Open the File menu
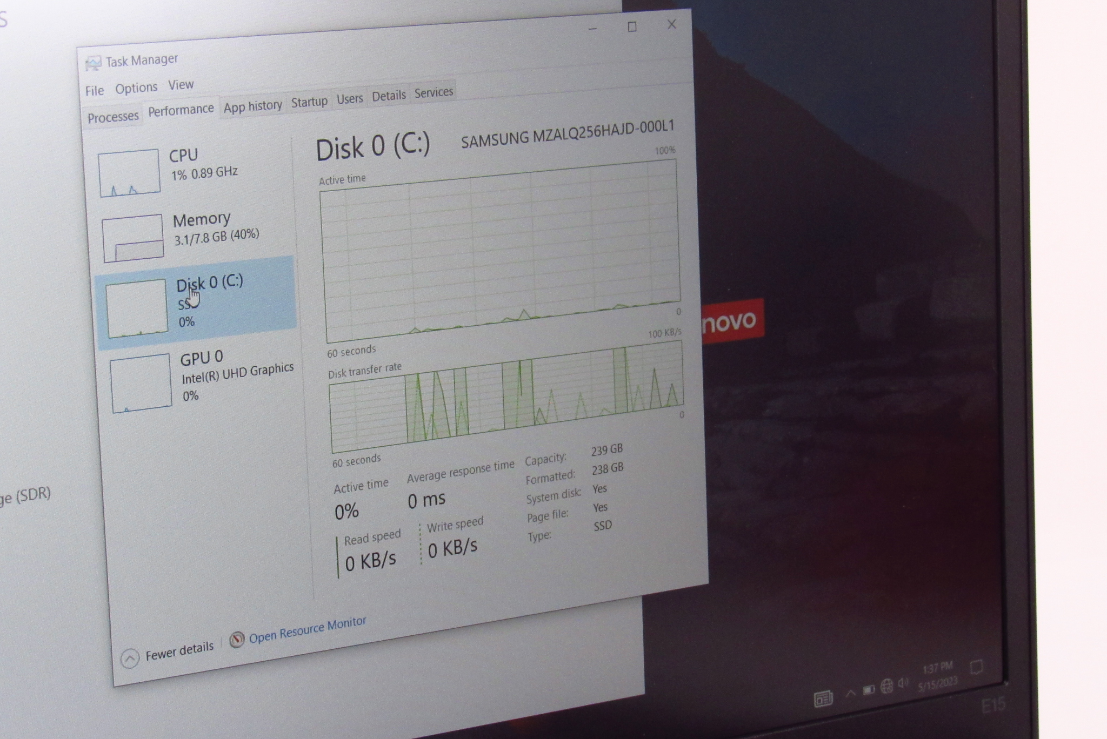The width and height of the screenshot is (1107, 739). tap(95, 91)
